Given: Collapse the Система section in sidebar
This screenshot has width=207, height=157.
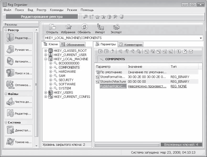Looking at the screenshot, I should click(6, 122).
